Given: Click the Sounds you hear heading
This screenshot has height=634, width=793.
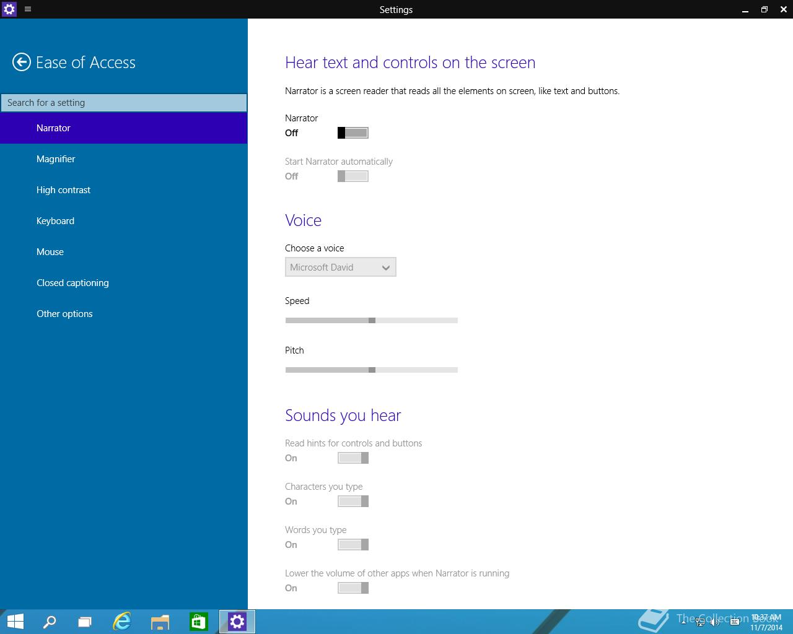Looking at the screenshot, I should (343, 415).
